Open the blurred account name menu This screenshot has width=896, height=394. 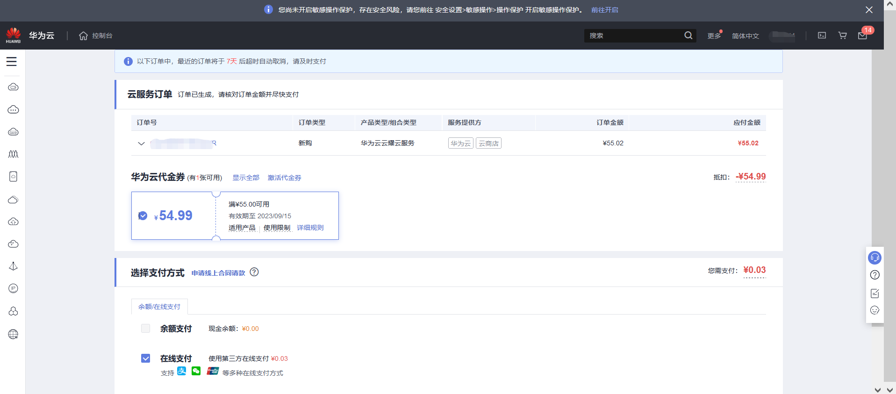click(x=782, y=36)
